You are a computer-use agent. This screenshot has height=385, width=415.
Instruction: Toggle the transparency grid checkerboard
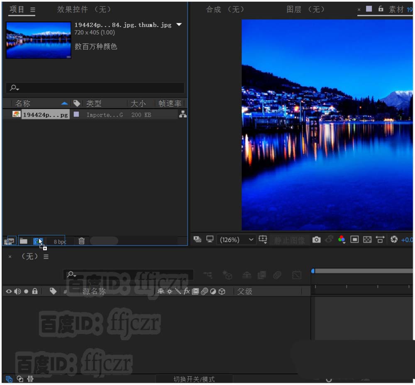pos(367,240)
